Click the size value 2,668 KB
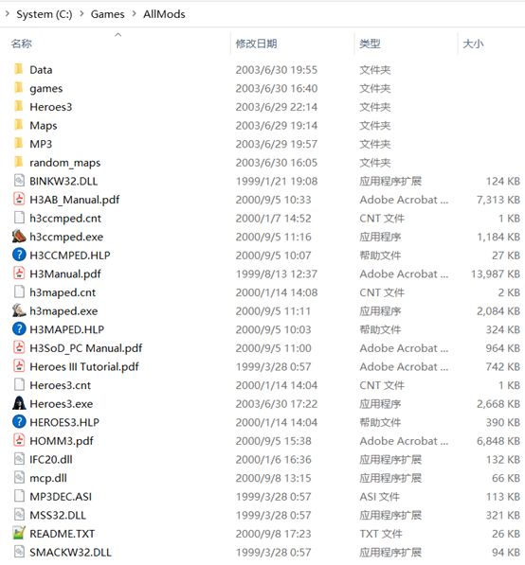Viewport: 525px width, 565px height. 498,403
